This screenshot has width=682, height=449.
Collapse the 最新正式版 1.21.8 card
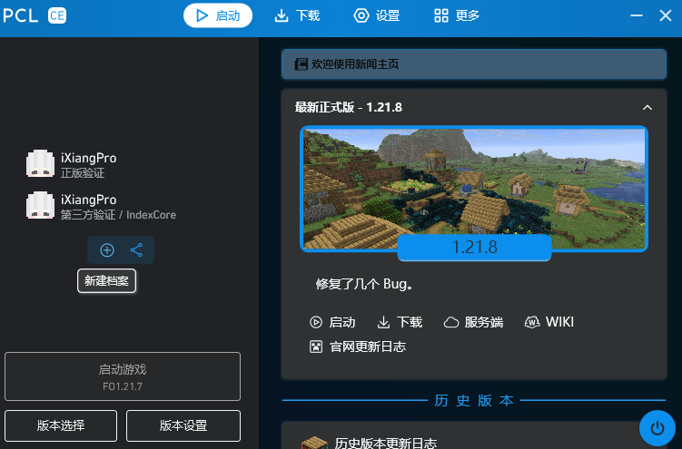[647, 107]
